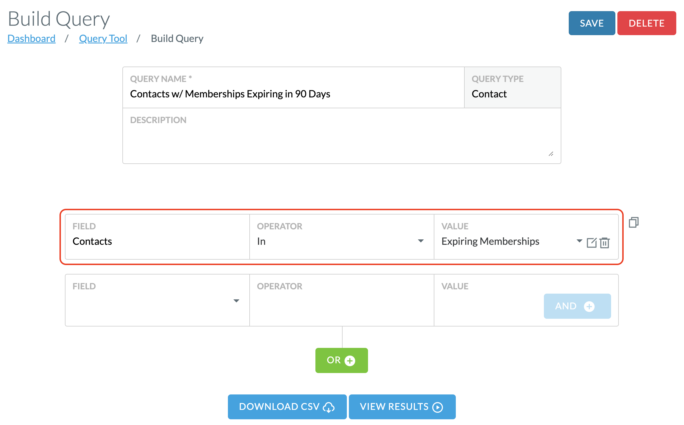Expand the Expiring Memberships value dropdown
Viewport: 684px width, 425px height.
coord(579,241)
